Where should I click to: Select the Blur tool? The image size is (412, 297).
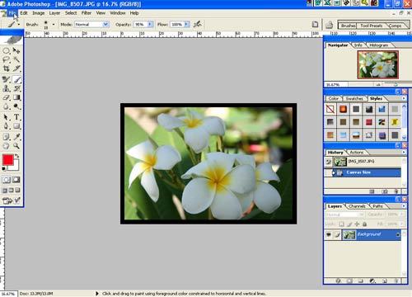7,106
